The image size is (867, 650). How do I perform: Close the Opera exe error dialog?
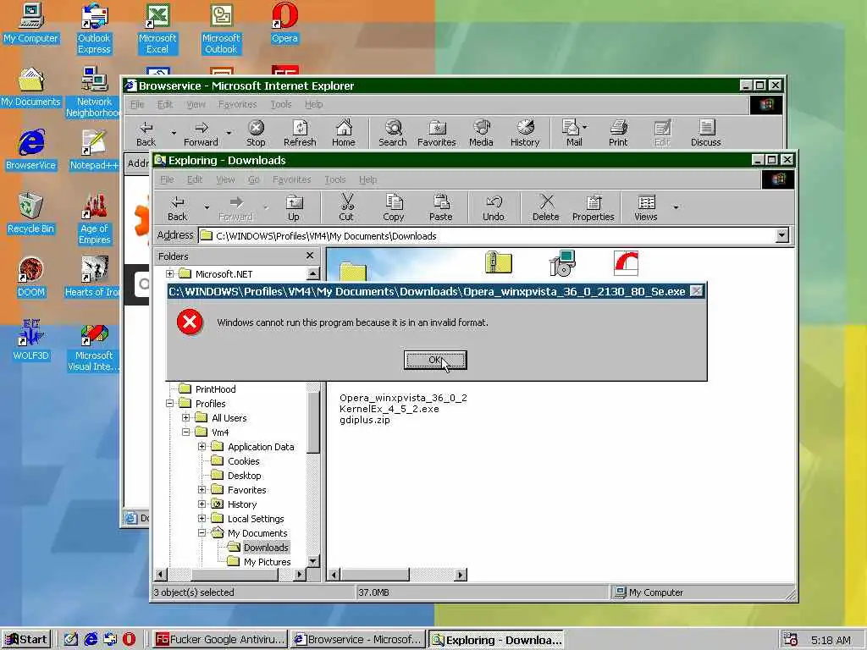(697, 291)
